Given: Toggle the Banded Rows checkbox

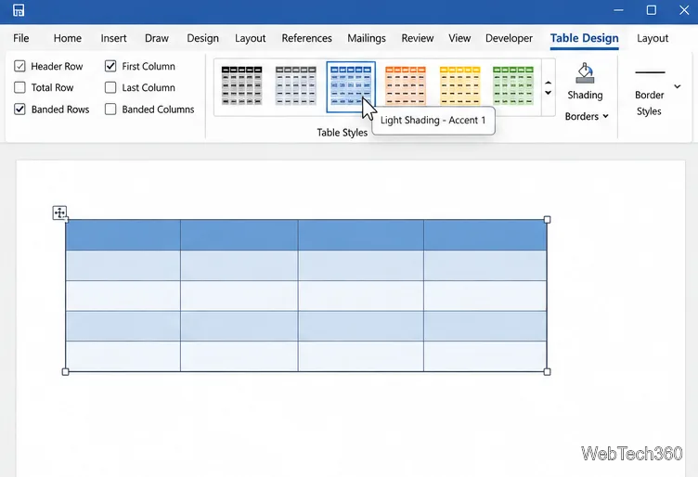Looking at the screenshot, I should [19, 109].
